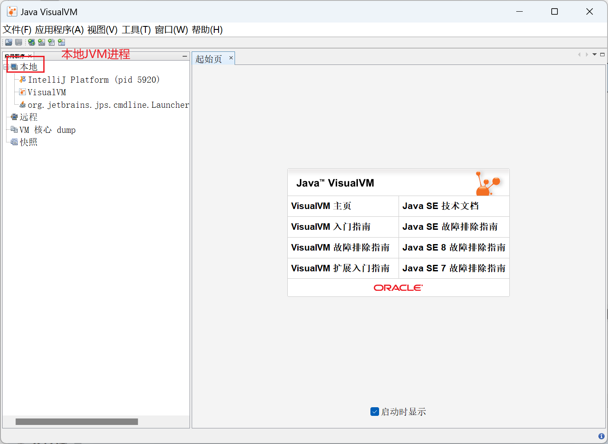Open the VisualVM 扩展入门指南 link
Image resolution: width=608 pixels, height=444 pixels.
pos(340,268)
